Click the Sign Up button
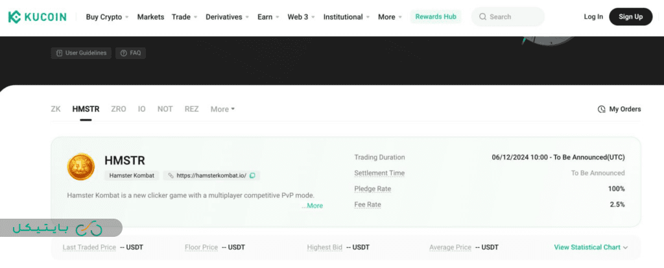The image size is (664, 268). tap(630, 17)
